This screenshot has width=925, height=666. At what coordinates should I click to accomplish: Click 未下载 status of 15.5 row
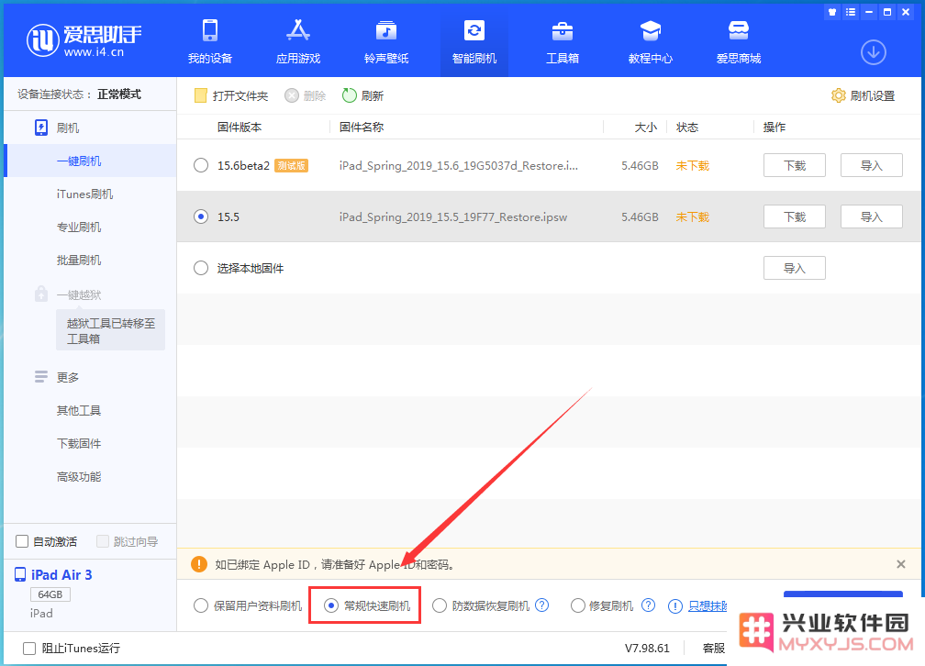(693, 217)
